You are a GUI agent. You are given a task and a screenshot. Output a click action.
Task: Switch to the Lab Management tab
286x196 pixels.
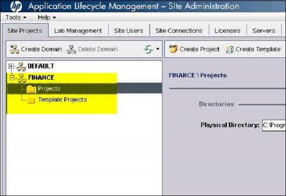[x=78, y=30]
